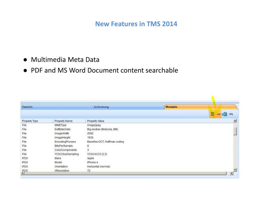The width and height of the screenshot is (268, 201).
Task: Open the Archivierung tab
Action: point(128,107)
